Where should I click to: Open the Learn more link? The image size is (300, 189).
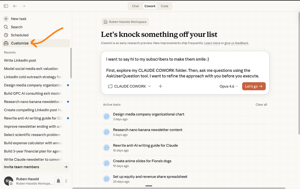click(x=212, y=43)
